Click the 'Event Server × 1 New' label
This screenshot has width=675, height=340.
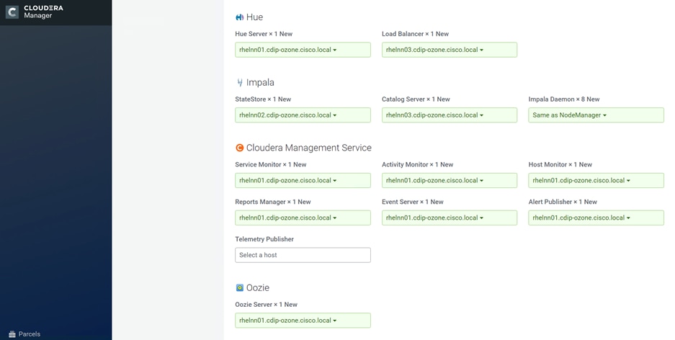(412, 202)
